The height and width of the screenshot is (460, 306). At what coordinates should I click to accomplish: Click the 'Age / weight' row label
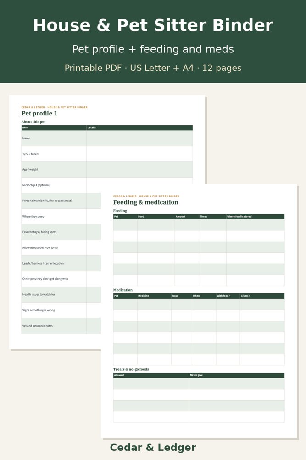30,170
